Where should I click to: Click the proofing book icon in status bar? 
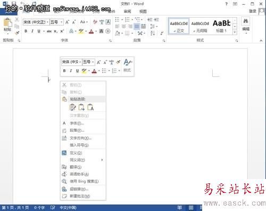[53, 207]
